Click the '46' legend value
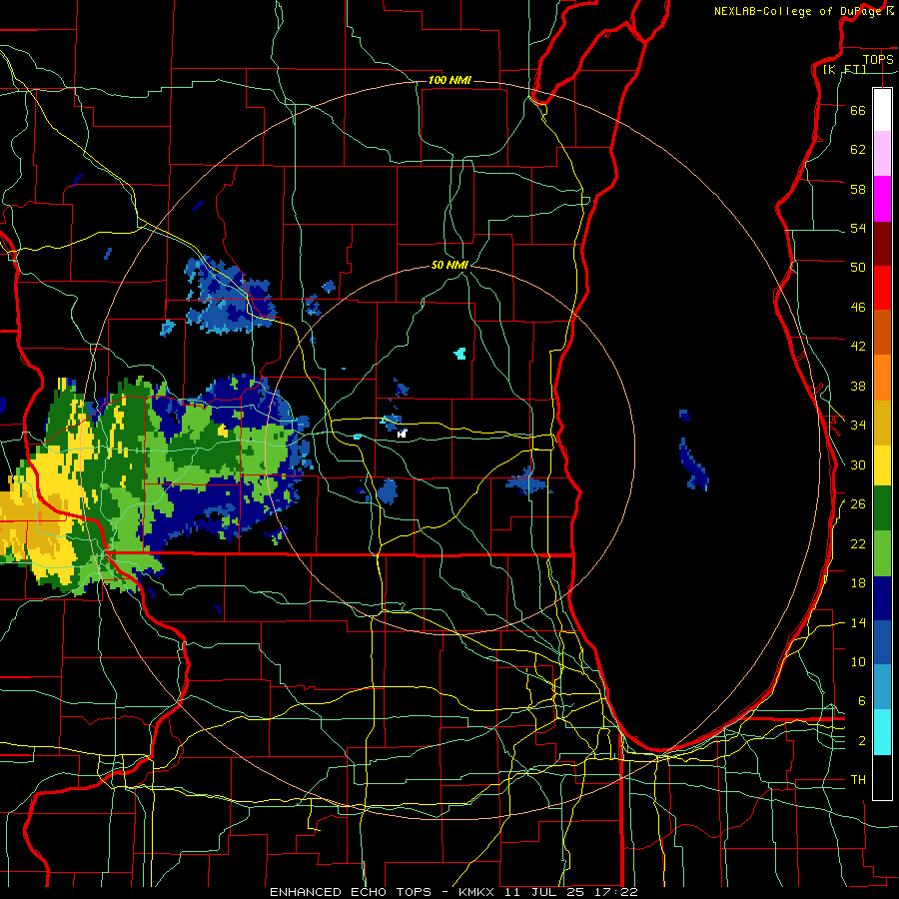This screenshot has height=899, width=899. pos(858,308)
